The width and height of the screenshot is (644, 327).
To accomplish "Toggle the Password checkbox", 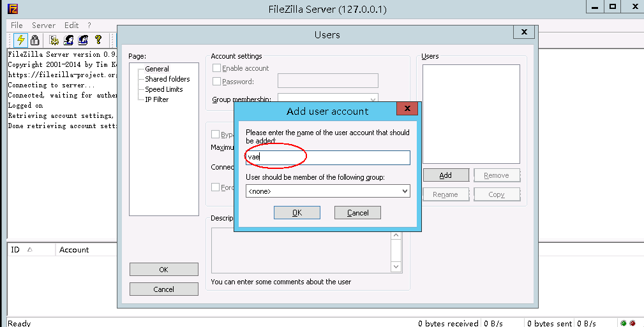I will coord(217,82).
